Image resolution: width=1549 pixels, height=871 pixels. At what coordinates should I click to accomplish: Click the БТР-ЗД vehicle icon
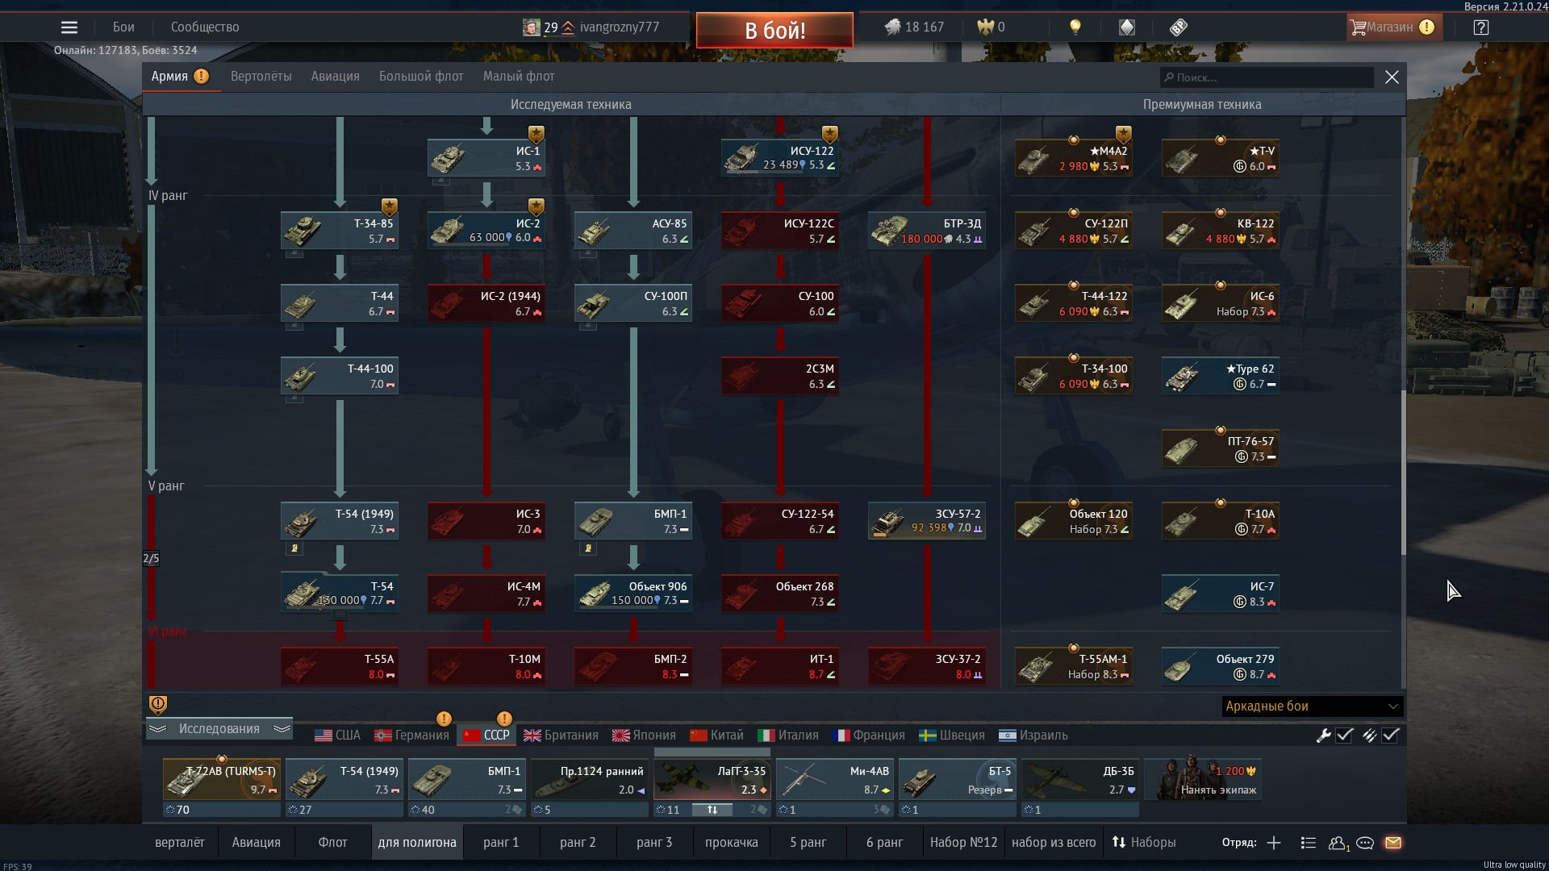pyautogui.click(x=887, y=231)
